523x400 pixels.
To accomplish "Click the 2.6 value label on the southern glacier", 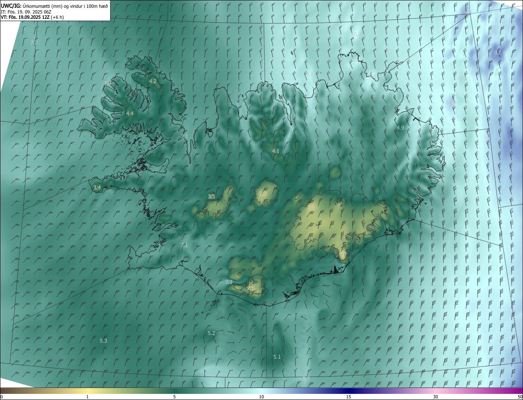I will coord(251,288).
